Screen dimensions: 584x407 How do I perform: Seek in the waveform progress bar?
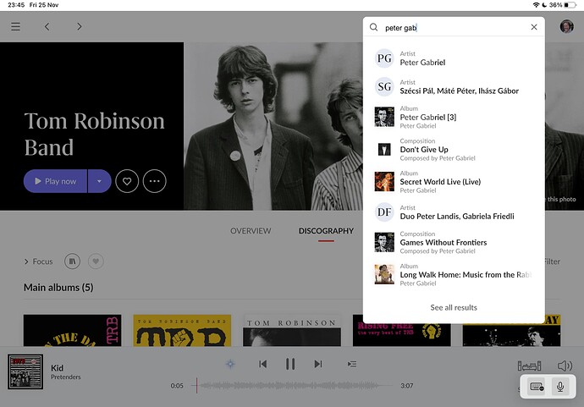point(293,386)
